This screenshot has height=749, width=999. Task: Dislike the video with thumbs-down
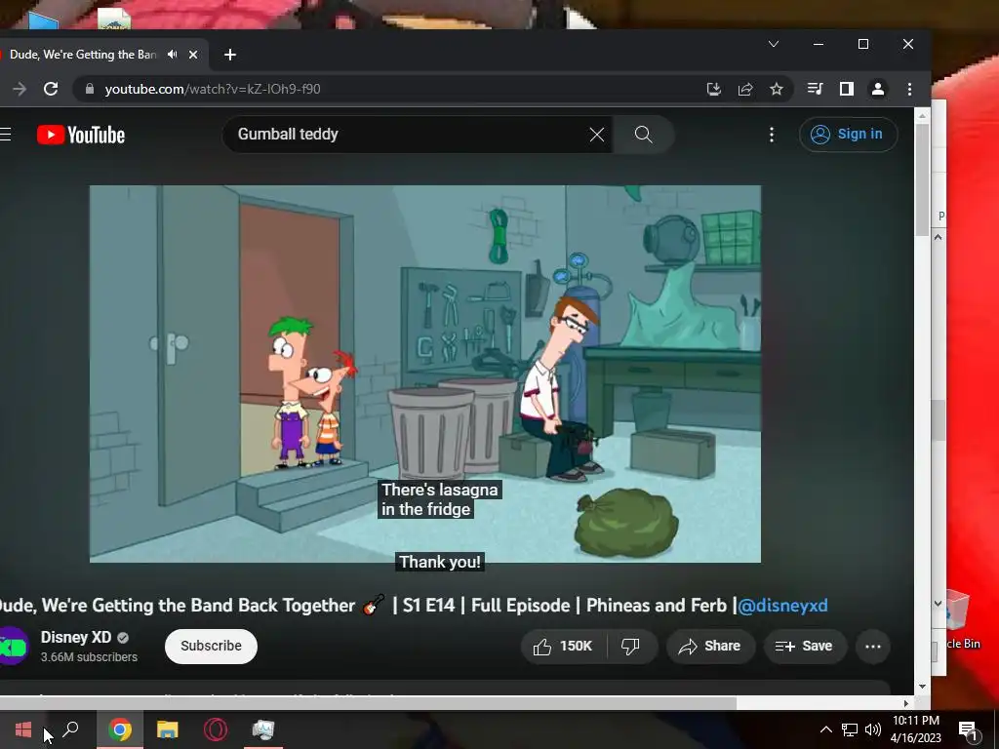pos(631,647)
